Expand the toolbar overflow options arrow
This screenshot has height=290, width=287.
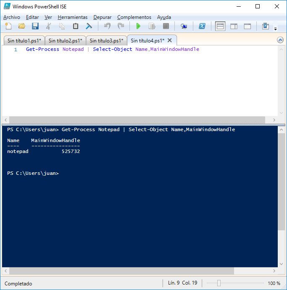[x=275, y=29]
